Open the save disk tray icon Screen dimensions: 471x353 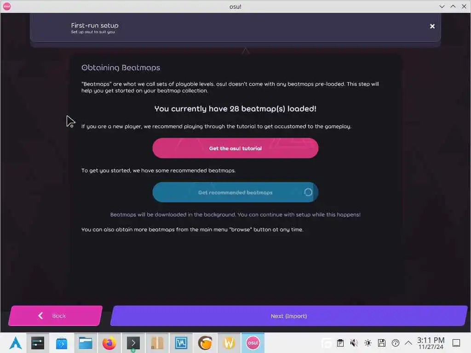[x=382, y=343]
